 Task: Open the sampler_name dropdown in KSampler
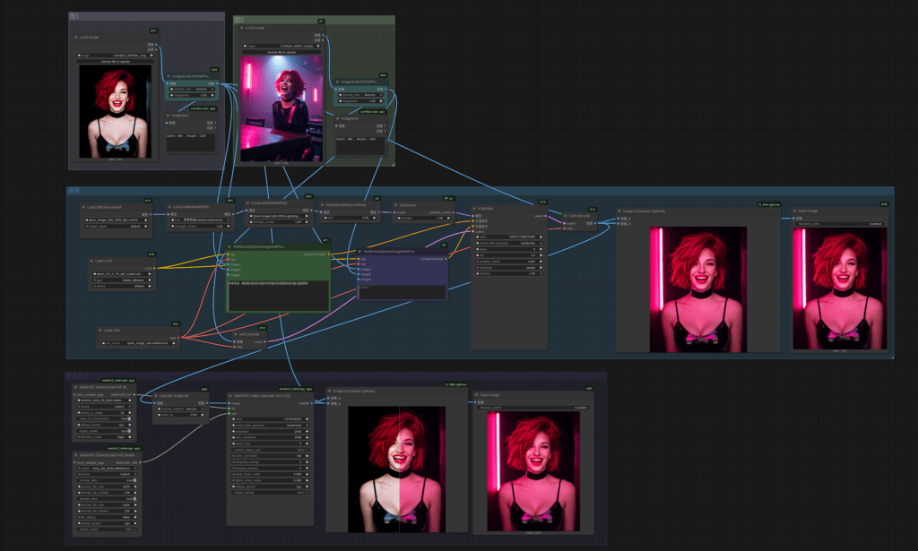pyautogui.click(x=507, y=261)
